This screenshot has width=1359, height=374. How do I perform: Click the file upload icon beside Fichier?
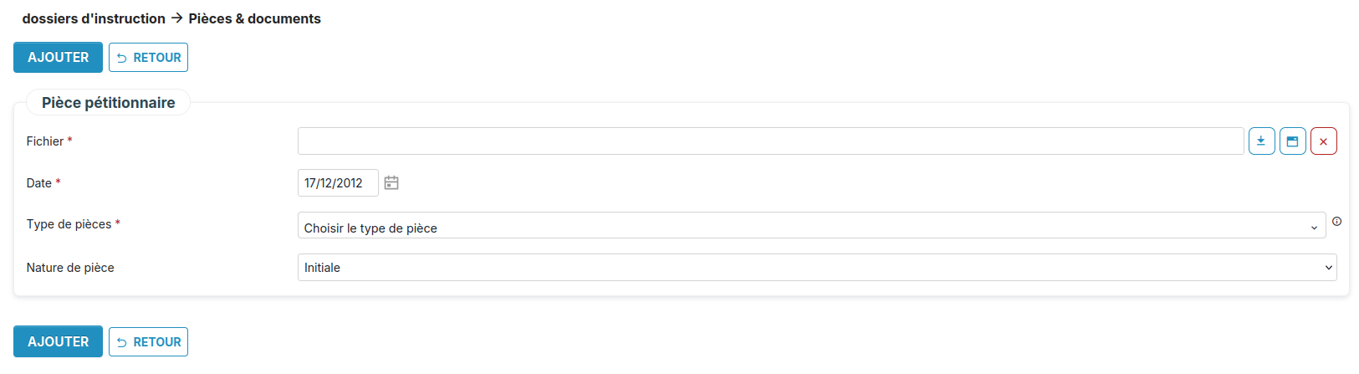pos(1261,141)
